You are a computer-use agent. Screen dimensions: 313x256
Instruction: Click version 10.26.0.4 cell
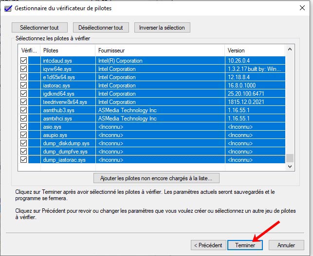point(239,61)
